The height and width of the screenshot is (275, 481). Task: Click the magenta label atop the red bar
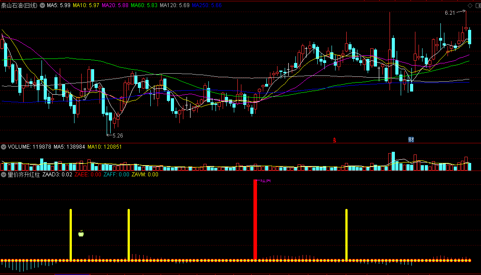[x=265, y=180]
